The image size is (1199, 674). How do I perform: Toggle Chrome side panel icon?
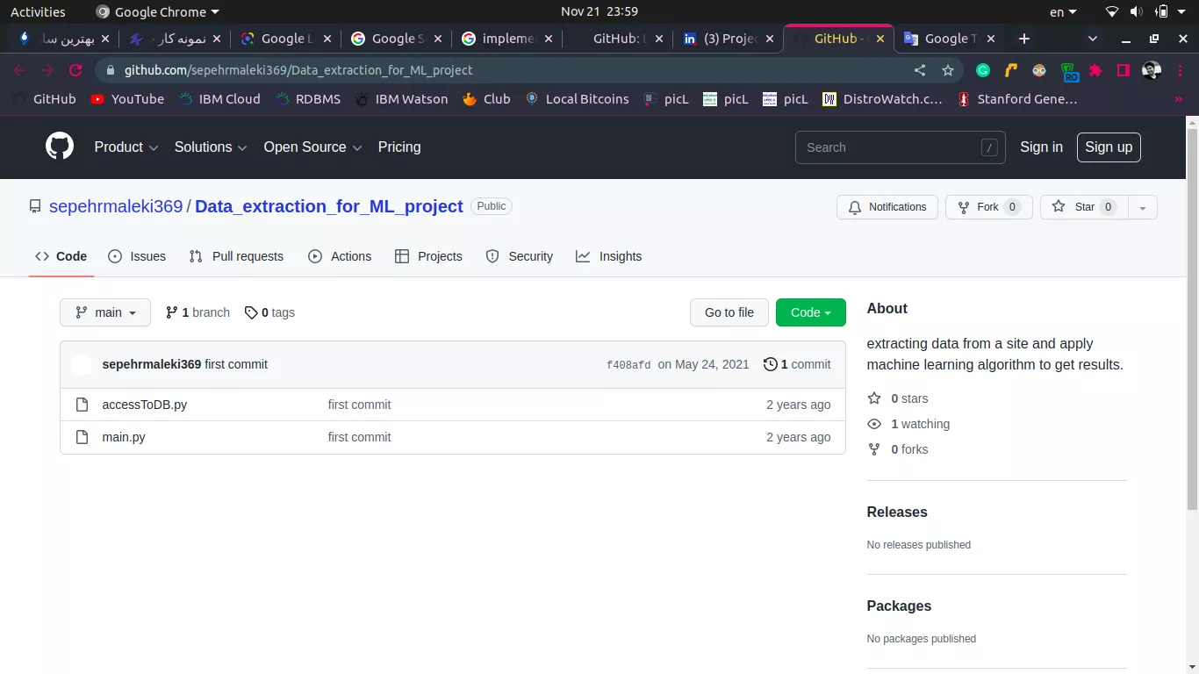click(x=1123, y=70)
